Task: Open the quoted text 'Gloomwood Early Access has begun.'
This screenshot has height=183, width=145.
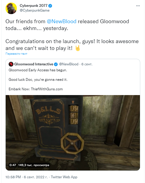Action: (x=38, y=70)
